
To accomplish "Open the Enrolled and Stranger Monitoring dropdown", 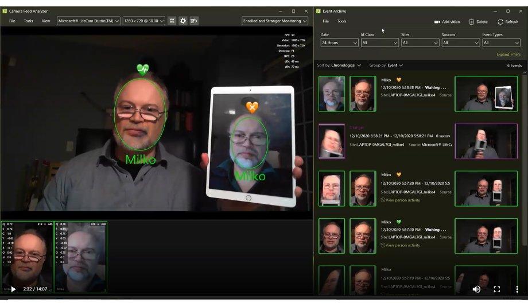I will point(275,21).
